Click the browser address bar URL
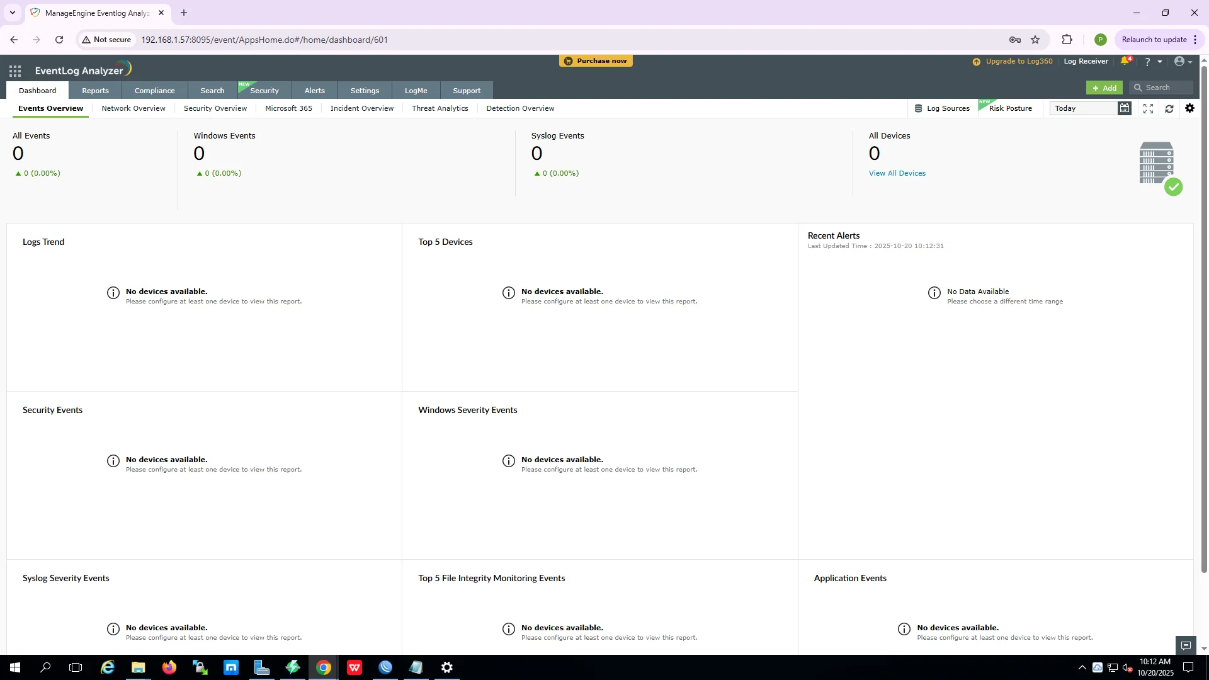The image size is (1209, 680). [264, 40]
